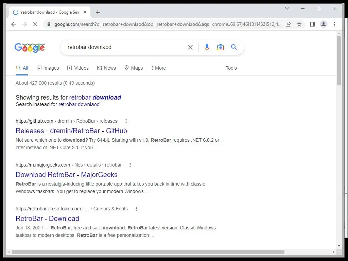Open search Tools

point(231,68)
